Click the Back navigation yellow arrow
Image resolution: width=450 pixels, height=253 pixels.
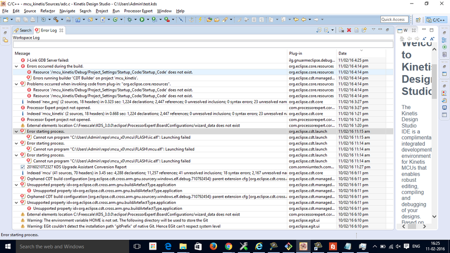(x=303, y=19)
